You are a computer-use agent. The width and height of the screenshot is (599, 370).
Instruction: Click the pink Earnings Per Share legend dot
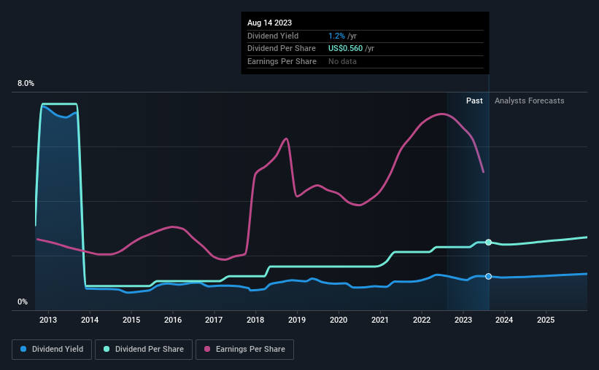coord(207,349)
